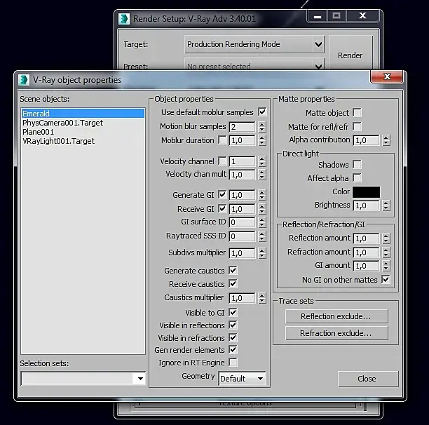Enable the Matte object checkbox
429x425 pixels.
[x=357, y=112]
